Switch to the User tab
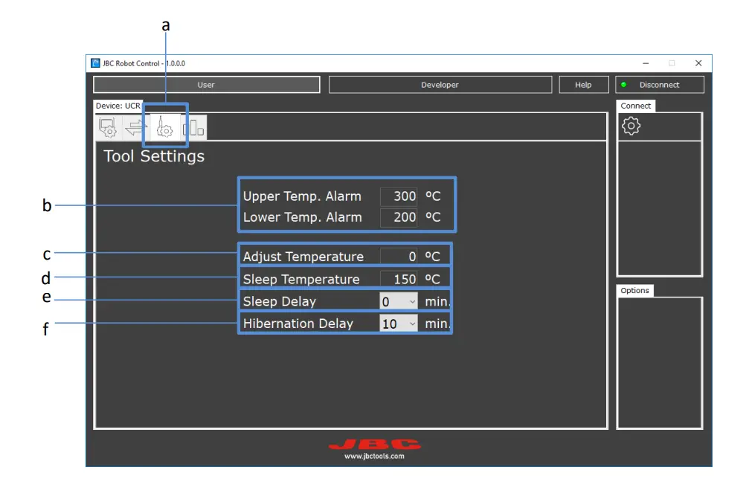Viewport: 752px width, 482px height. (206, 84)
